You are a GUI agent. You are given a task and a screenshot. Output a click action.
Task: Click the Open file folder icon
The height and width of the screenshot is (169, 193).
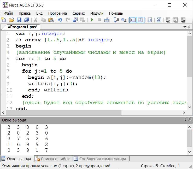(x=11, y=20)
